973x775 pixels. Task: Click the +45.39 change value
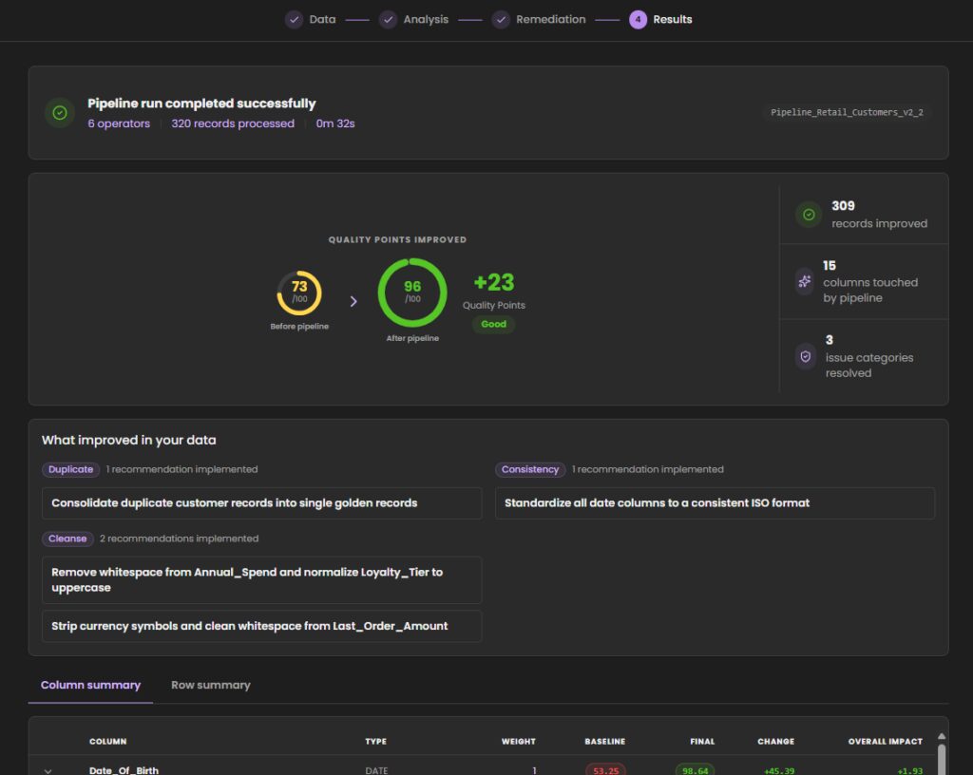[779, 770]
